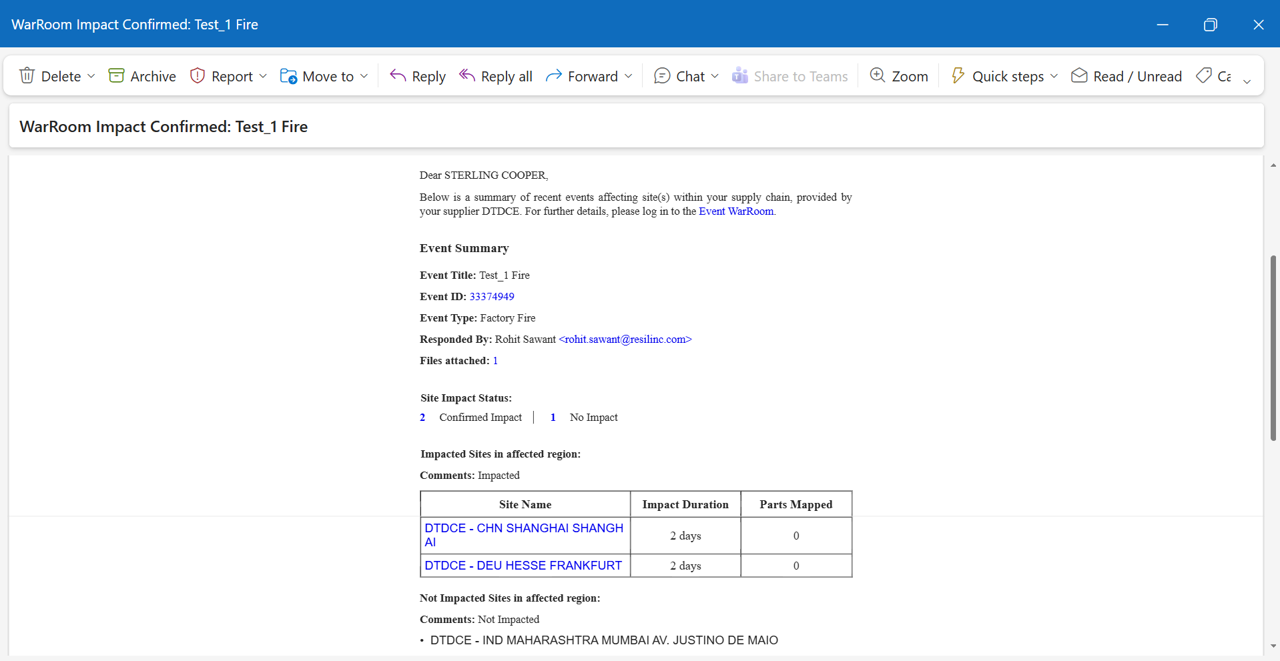Click the scrollbar up arrow
The width and height of the screenshot is (1280, 661).
1273,165
